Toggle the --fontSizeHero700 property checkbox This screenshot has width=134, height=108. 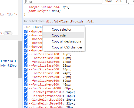coord(26,77)
